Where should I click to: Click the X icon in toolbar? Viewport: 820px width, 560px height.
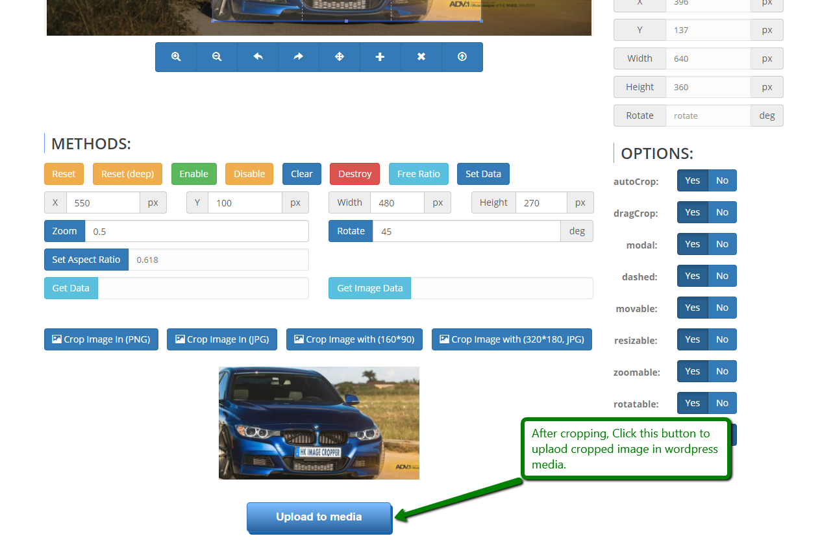[x=421, y=57]
